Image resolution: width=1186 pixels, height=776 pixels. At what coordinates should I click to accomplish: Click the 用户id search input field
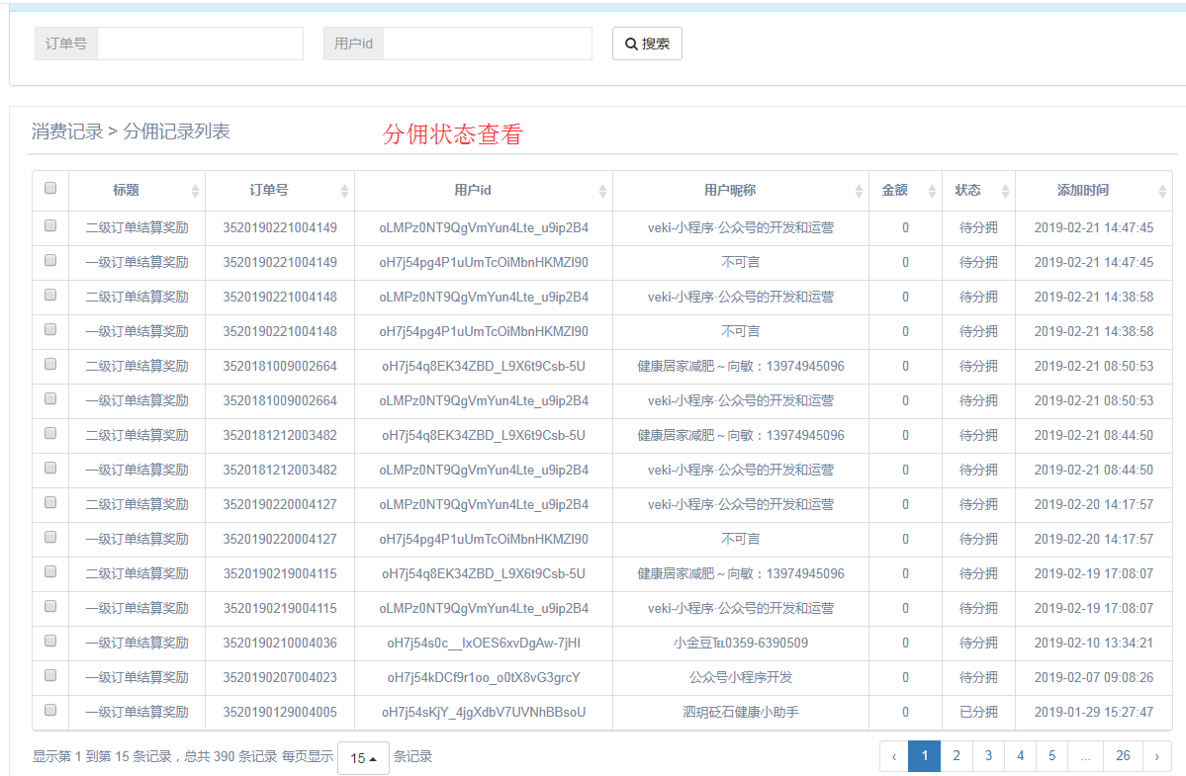pos(487,43)
